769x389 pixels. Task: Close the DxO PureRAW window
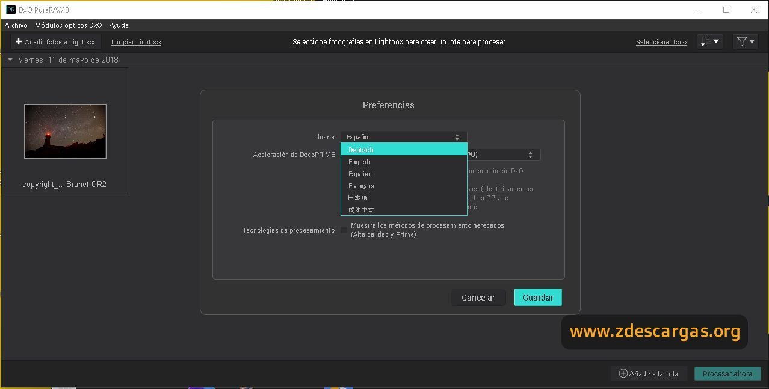(x=754, y=10)
